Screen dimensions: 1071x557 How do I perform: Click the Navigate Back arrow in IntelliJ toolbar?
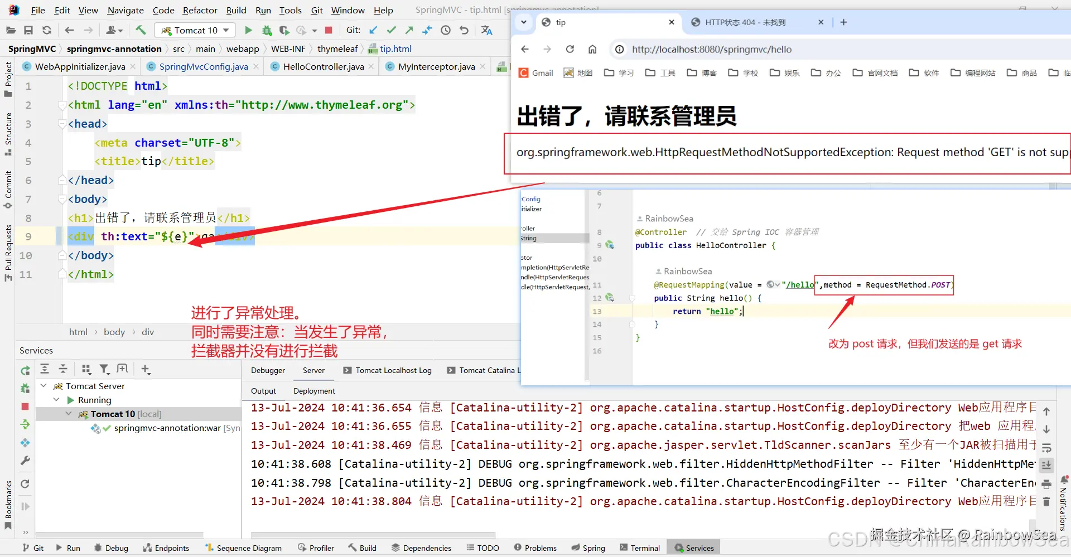click(x=70, y=30)
